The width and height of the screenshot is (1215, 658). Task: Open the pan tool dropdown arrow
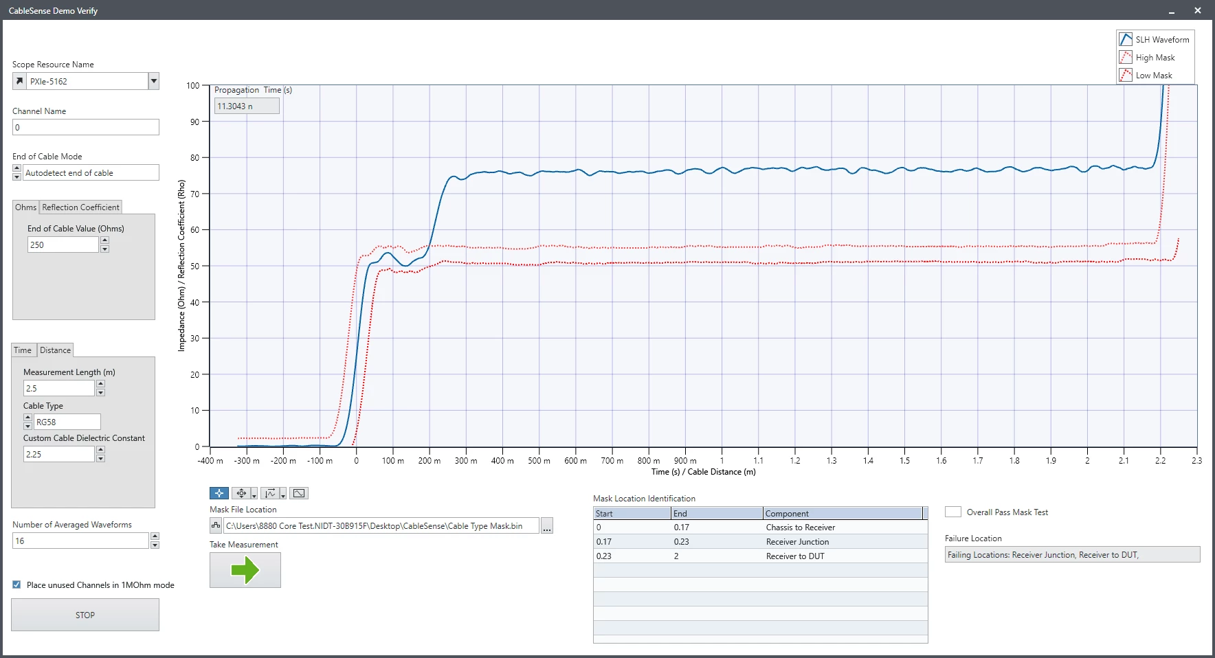[x=254, y=494]
